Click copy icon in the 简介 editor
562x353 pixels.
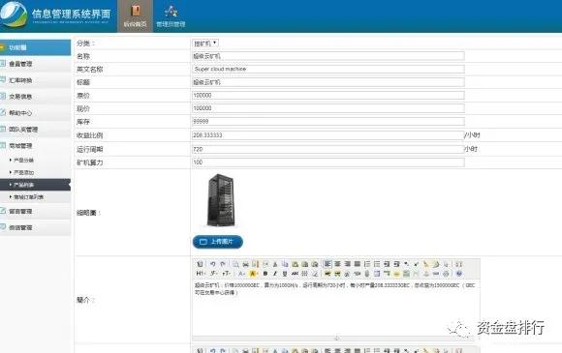(285, 264)
